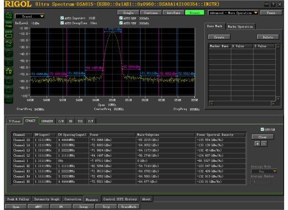Click the AMPT button at bottom
The width and height of the screenshot is (288, 210).
point(38,207)
